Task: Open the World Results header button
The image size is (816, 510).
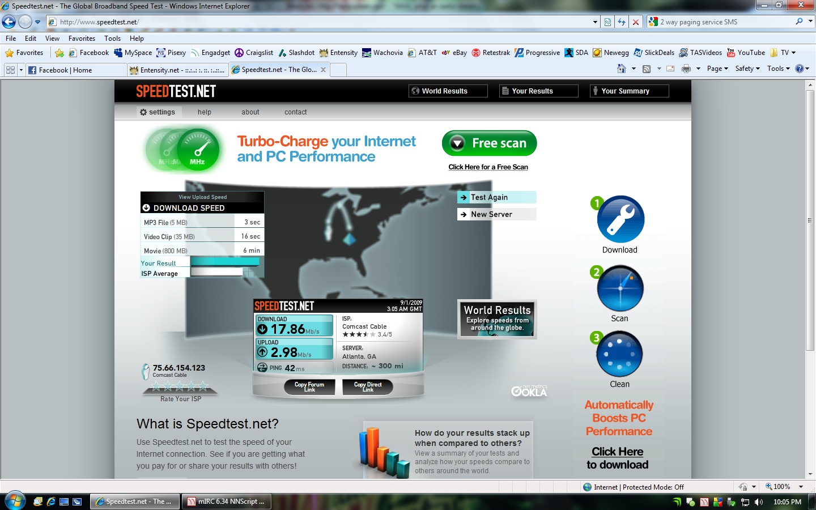Action: point(448,91)
